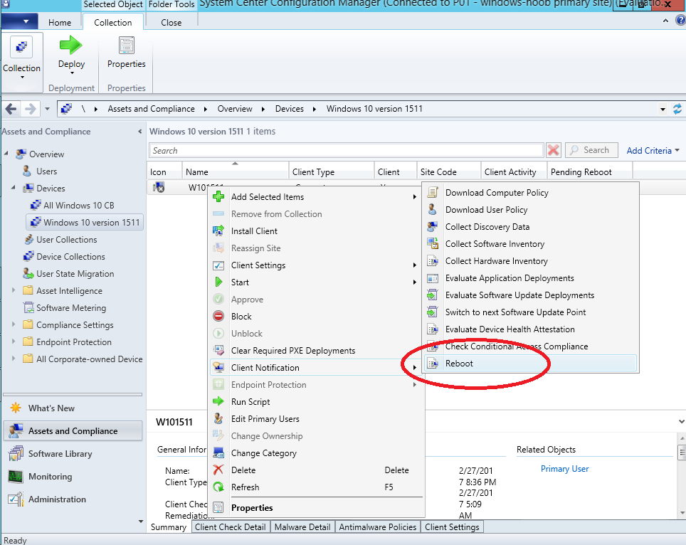Open the Primary User link

click(x=564, y=468)
